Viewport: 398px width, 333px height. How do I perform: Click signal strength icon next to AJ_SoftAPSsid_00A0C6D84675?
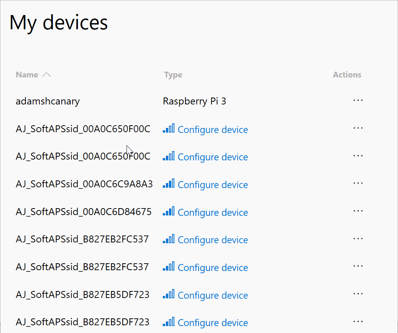coord(168,212)
